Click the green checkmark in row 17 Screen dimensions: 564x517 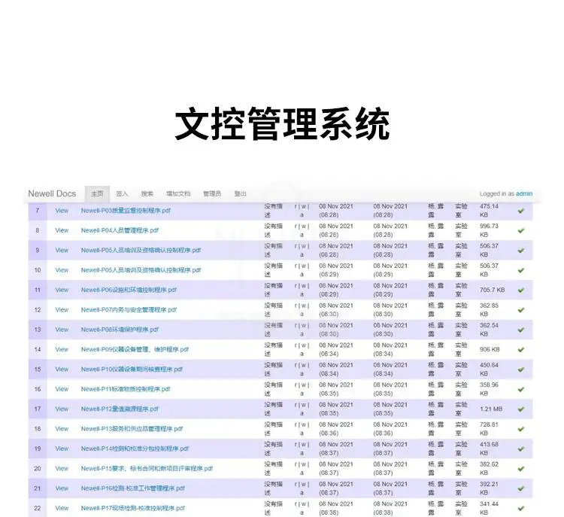point(521,409)
